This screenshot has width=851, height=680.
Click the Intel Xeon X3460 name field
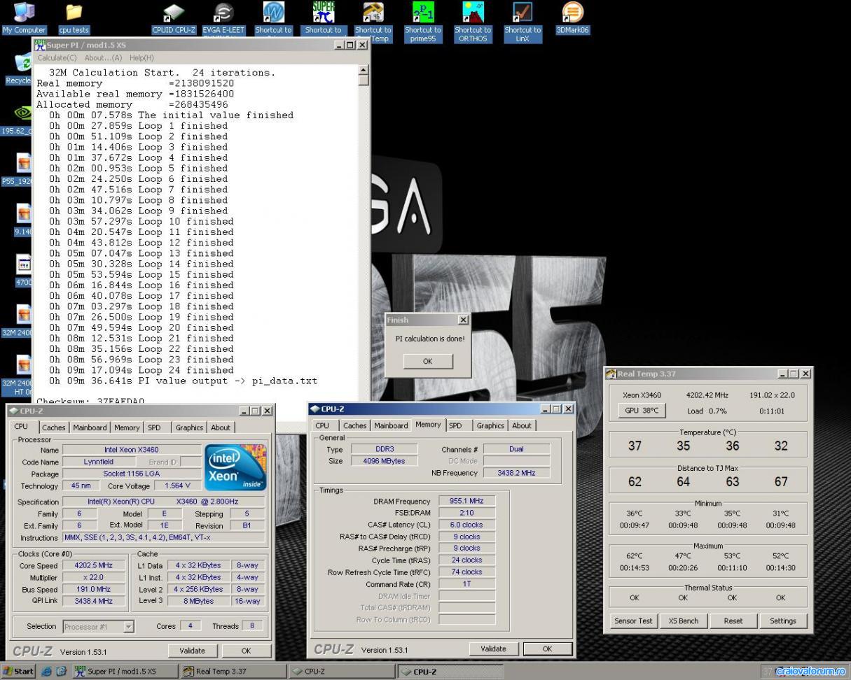click(131, 450)
